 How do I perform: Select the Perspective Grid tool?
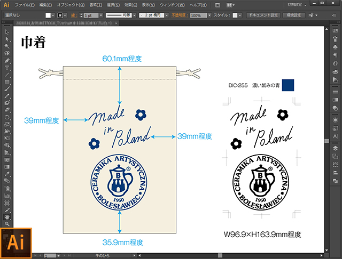[x=7, y=152]
